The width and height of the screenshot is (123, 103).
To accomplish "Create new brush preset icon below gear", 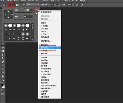I will (x=36, y=13).
